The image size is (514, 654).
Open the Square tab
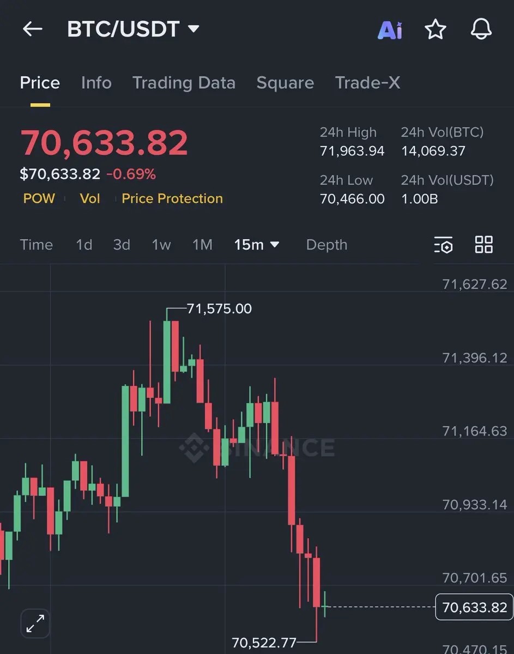(285, 83)
